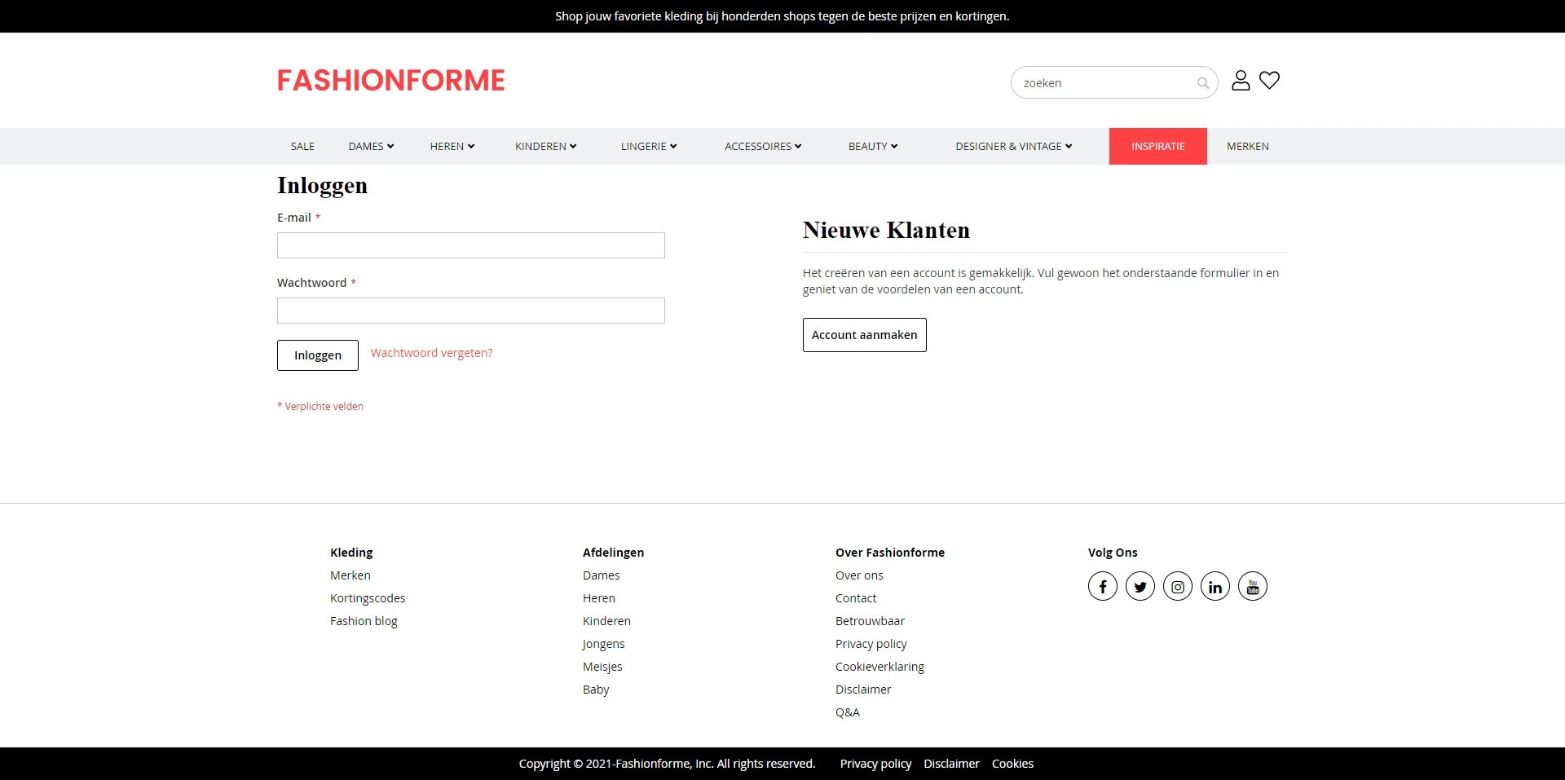1565x780 pixels.
Task: Expand the Heren dropdown menu
Action: point(452,147)
